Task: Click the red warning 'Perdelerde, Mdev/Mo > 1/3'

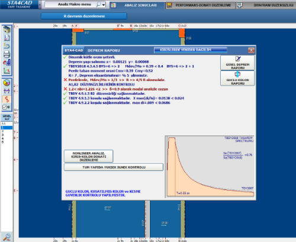Action: pos(117,80)
